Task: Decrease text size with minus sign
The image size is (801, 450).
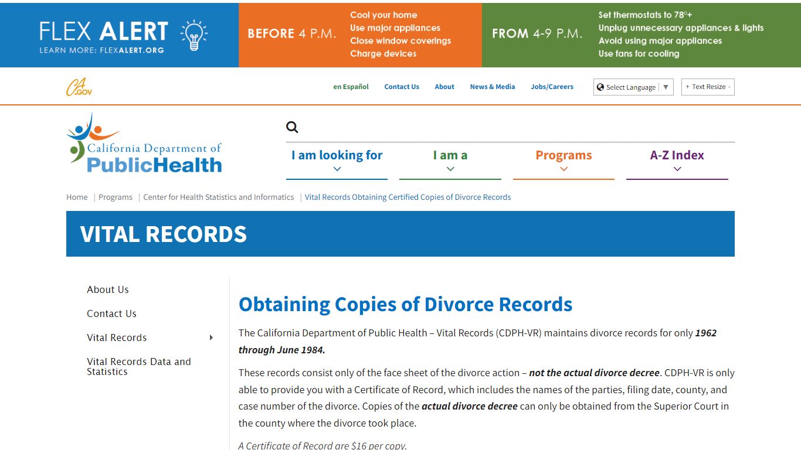Action: 729,87
